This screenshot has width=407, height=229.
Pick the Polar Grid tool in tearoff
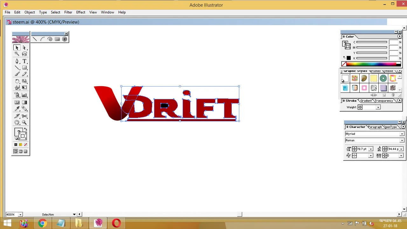[x=65, y=39]
